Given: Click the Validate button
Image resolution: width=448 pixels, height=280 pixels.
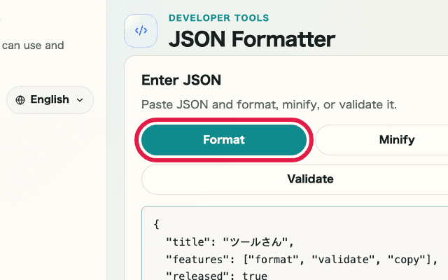Looking at the screenshot, I should (x=295, y=179).
